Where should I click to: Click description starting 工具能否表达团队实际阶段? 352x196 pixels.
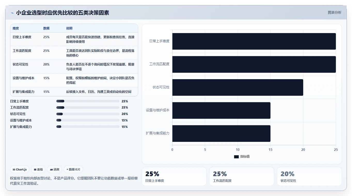[x=100, y=53]
